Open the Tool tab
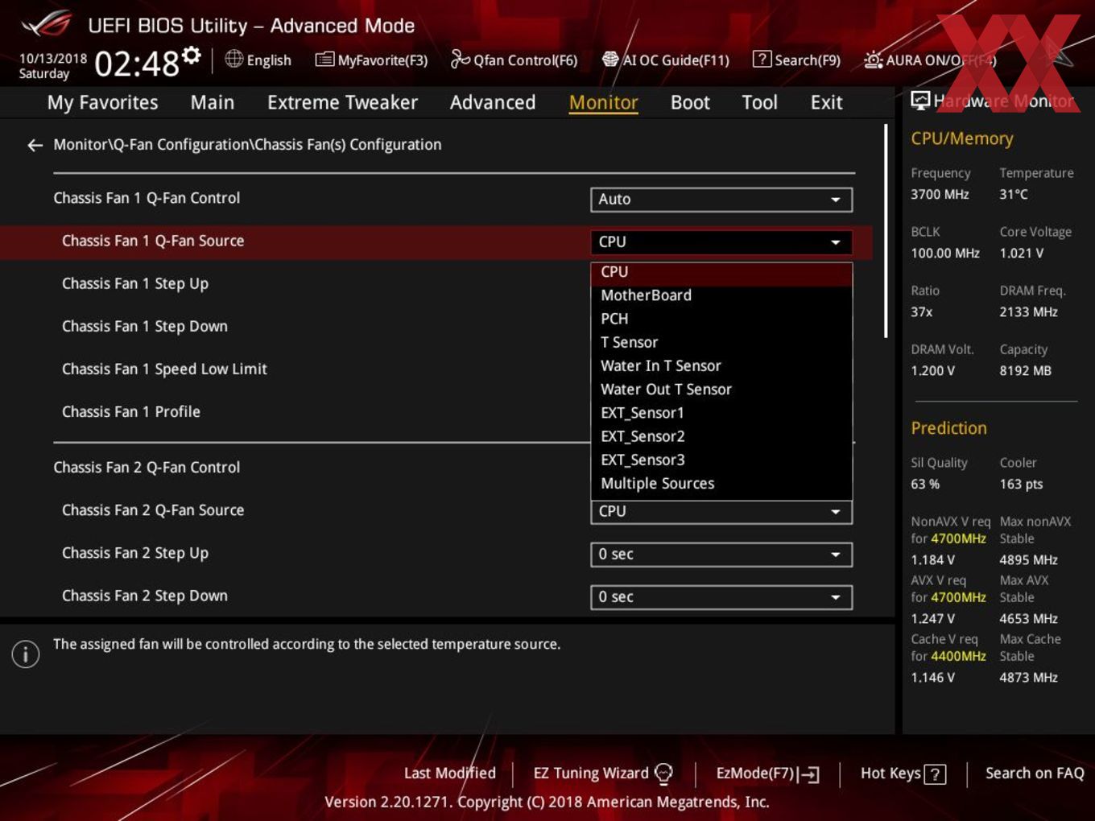The height and width of the screenshot is (821, 1095). tap(759, 102)
